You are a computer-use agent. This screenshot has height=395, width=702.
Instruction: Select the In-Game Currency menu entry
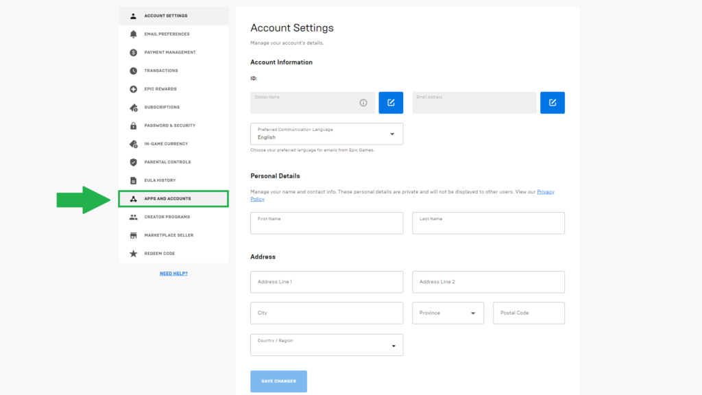tap(133, 143)
